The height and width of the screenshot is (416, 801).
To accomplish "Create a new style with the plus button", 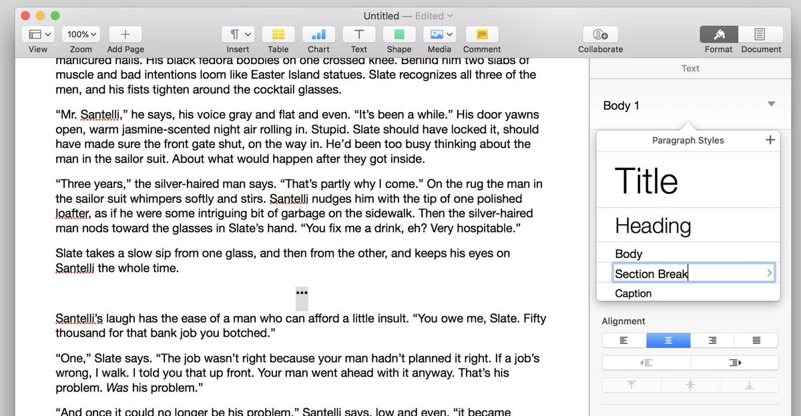I will tap(770, 140).
